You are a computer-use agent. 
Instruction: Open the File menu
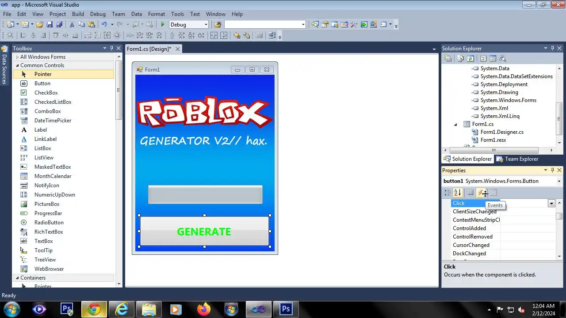[7, 14]
